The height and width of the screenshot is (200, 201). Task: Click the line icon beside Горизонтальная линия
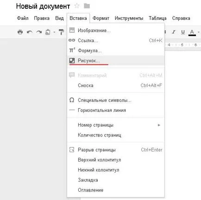tap(72, 110)
